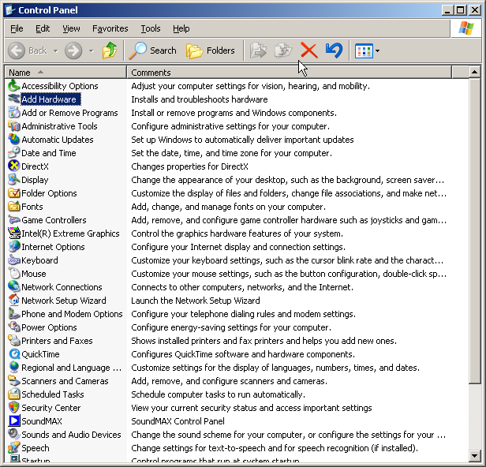
Task: Click the Views toolbar icon
Action: pos(364,51)
